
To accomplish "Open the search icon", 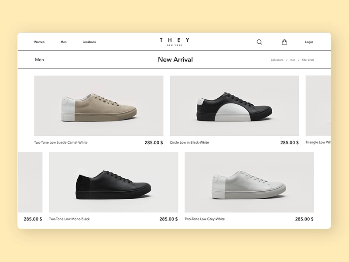I will click(259, 42).
